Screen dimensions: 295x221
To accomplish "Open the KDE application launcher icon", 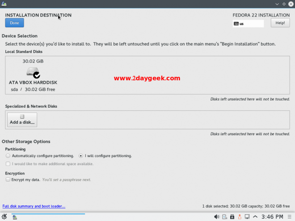I will [4, 217].
